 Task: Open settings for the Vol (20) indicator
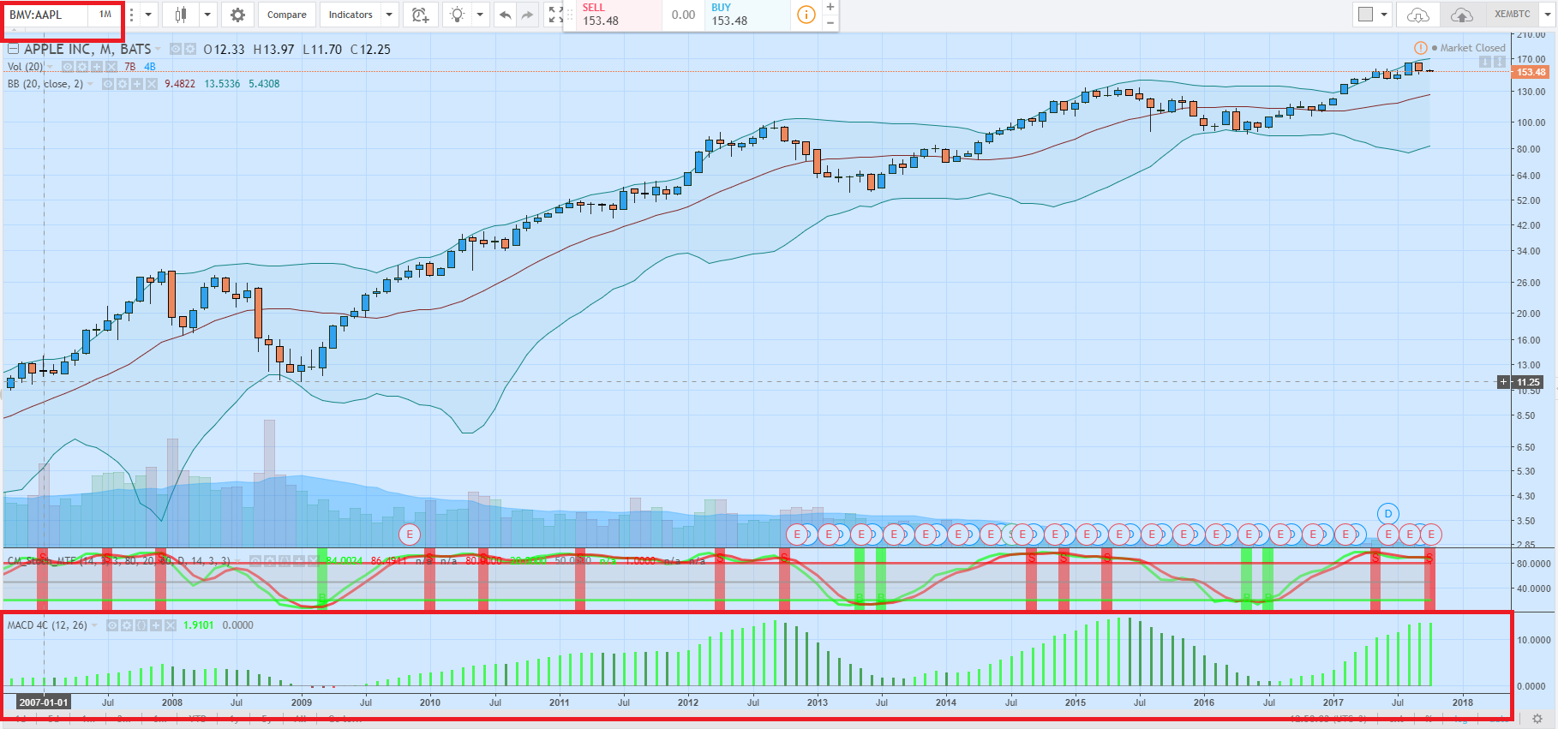(x=81, y=67)
